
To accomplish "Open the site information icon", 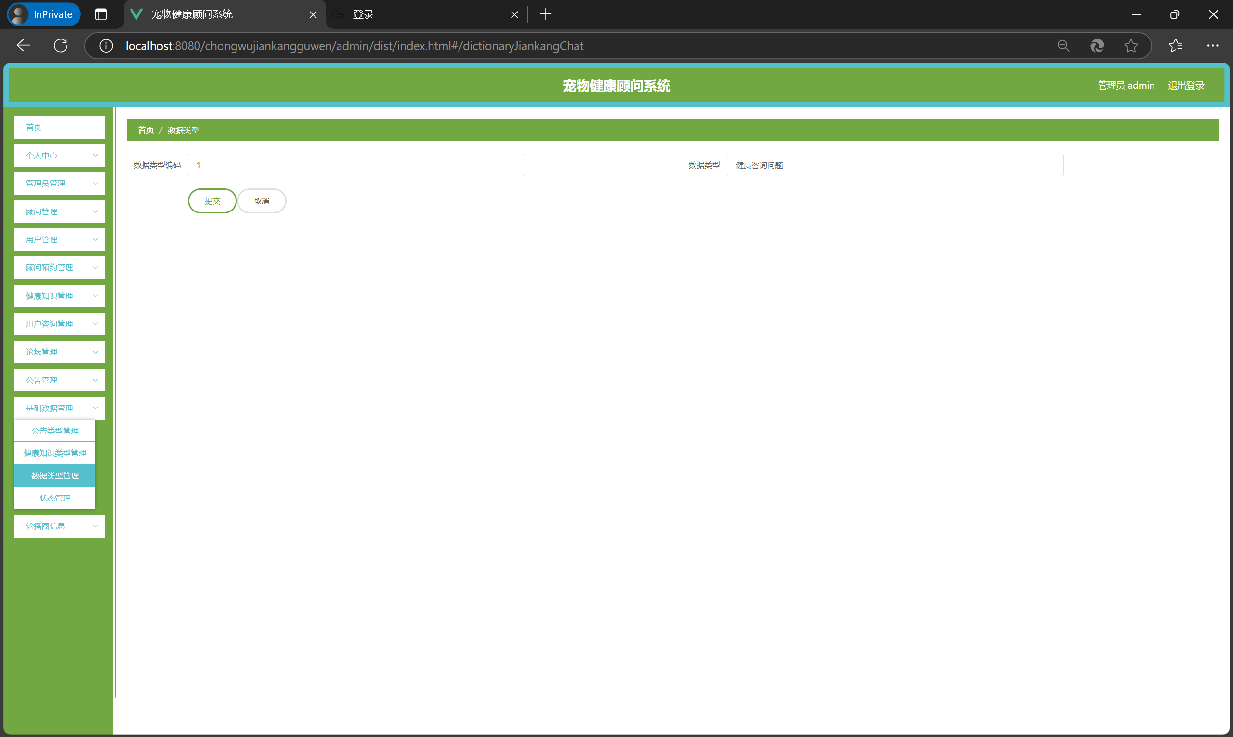I will pyautogui.click(x=106, y=46).
